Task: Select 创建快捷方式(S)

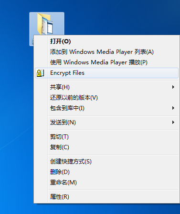Action: [106, 162]
